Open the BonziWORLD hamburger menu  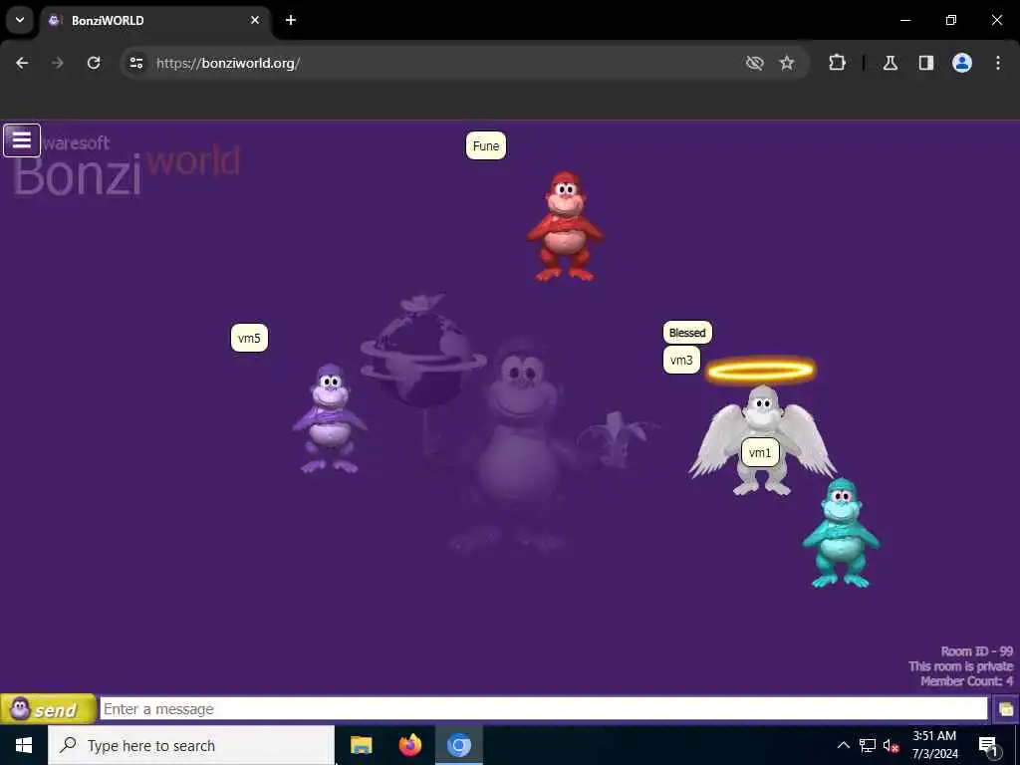22,139
